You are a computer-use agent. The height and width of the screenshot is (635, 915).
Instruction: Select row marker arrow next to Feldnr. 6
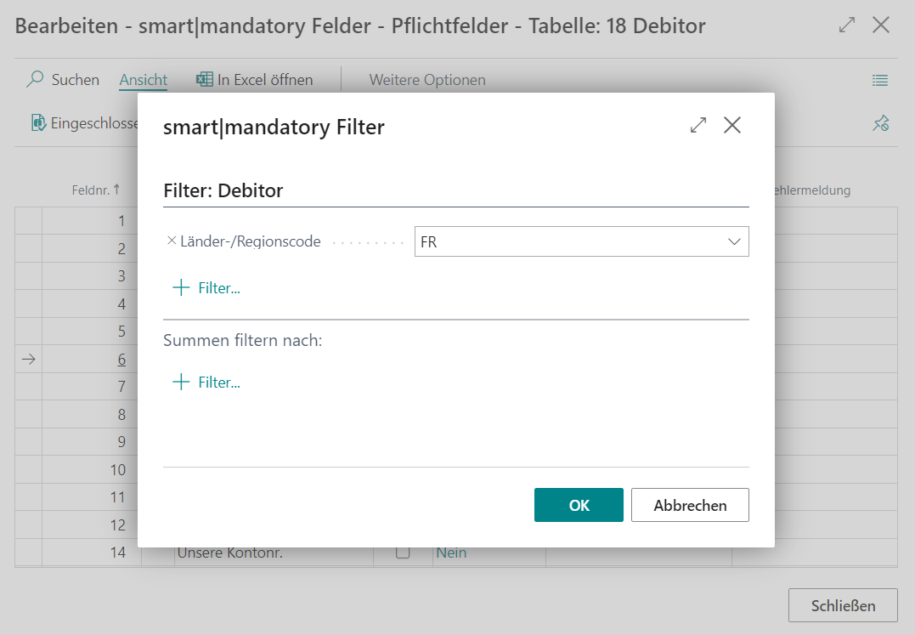(x=28, y=358)
